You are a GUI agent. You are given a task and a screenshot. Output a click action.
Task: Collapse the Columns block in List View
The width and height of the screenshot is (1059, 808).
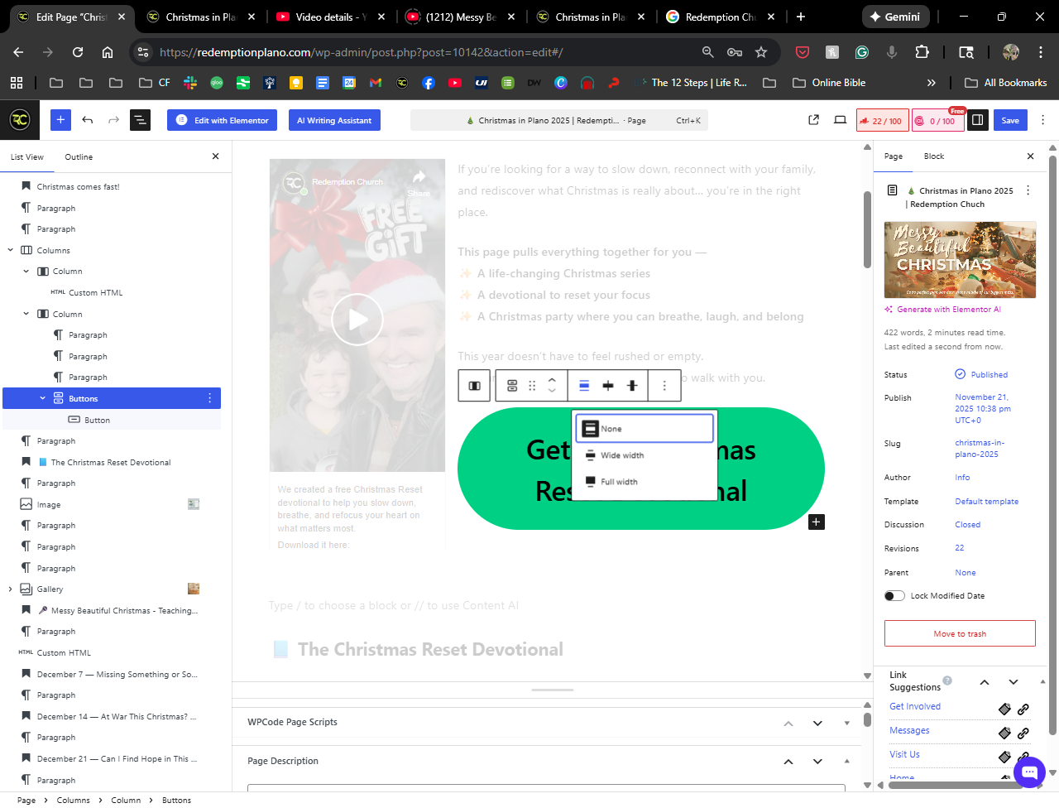[x=10, y=250]
